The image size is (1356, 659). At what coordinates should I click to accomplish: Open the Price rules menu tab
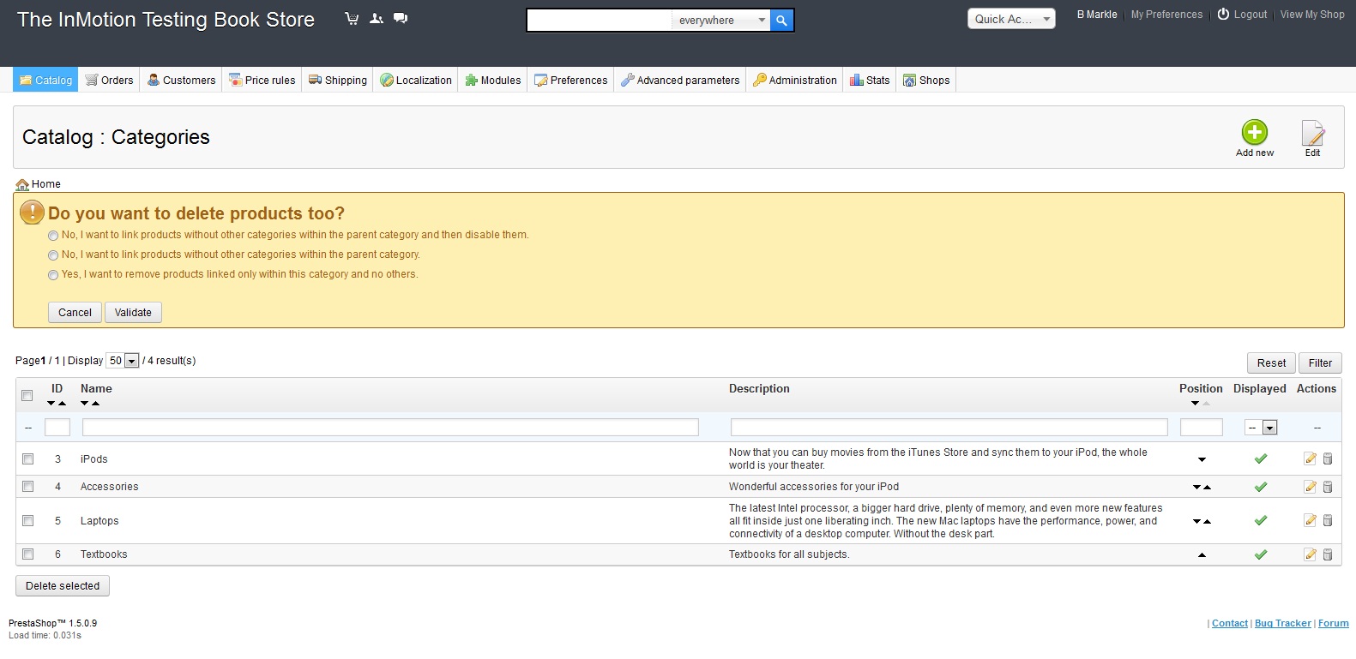(262, 80)
